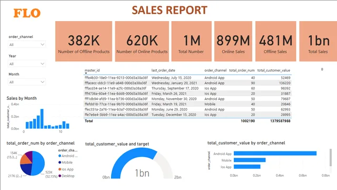Select the 1bn Total Sales card
Screen dimensions: 337x190
[x=318, y=41]
